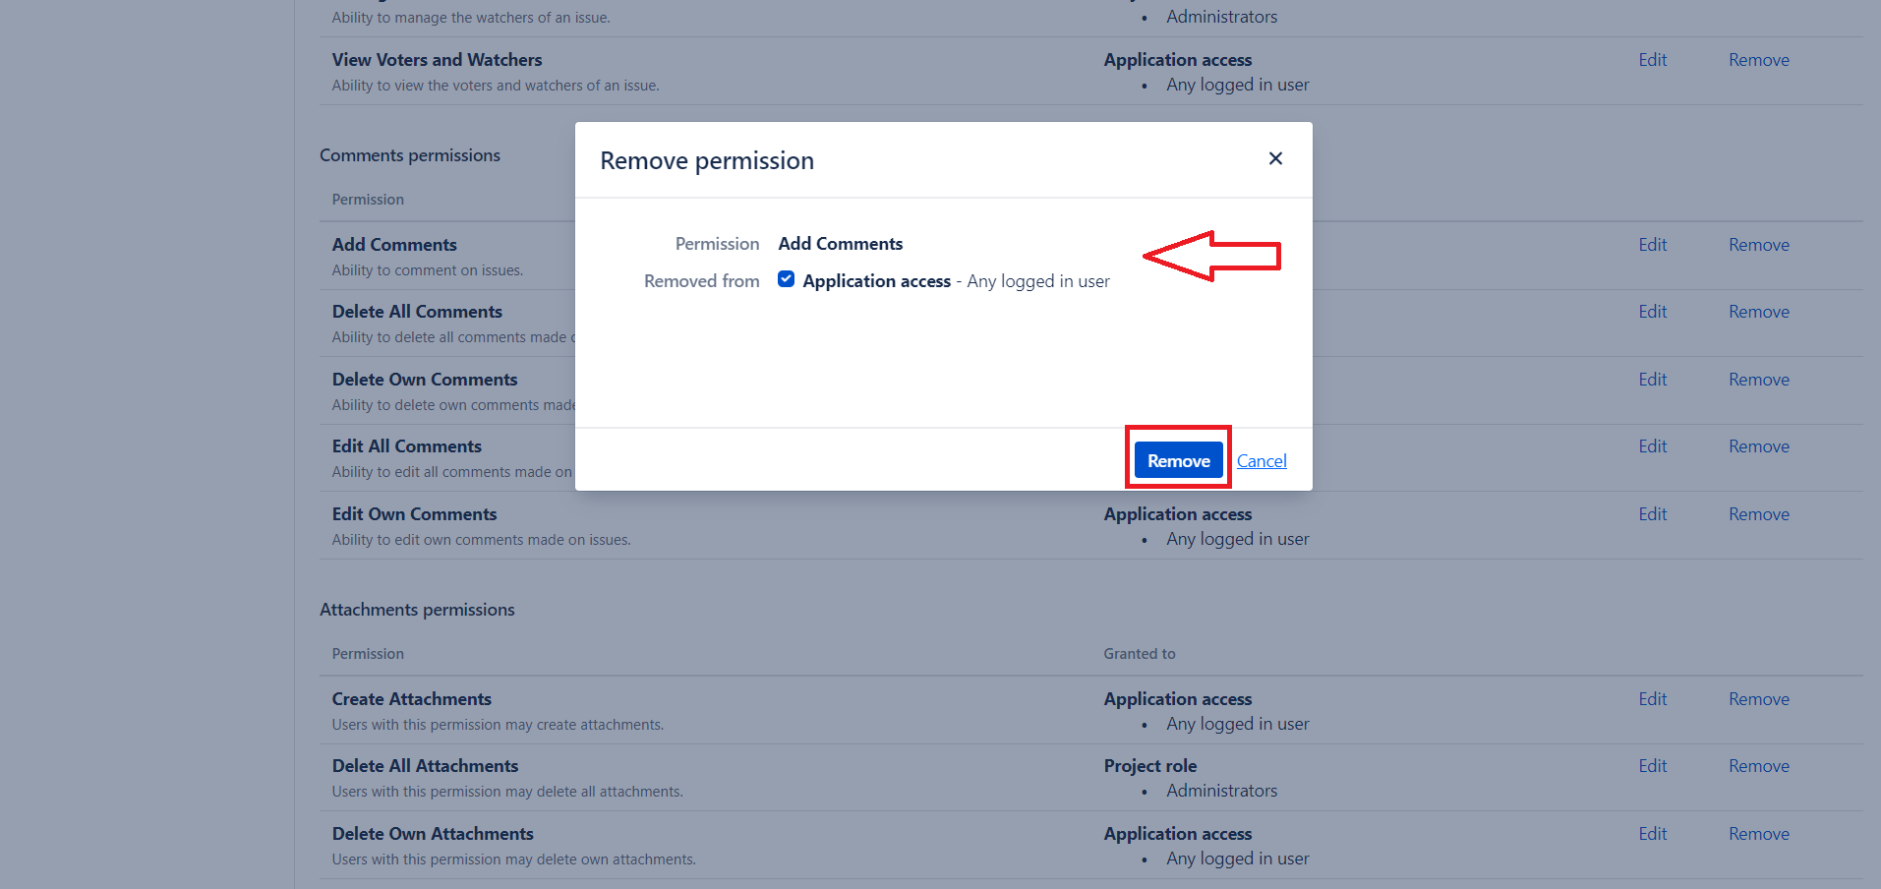The image size is (1881, 889).
Task: Edit the Add Comments permission
Action: (x=1652, y=245)
